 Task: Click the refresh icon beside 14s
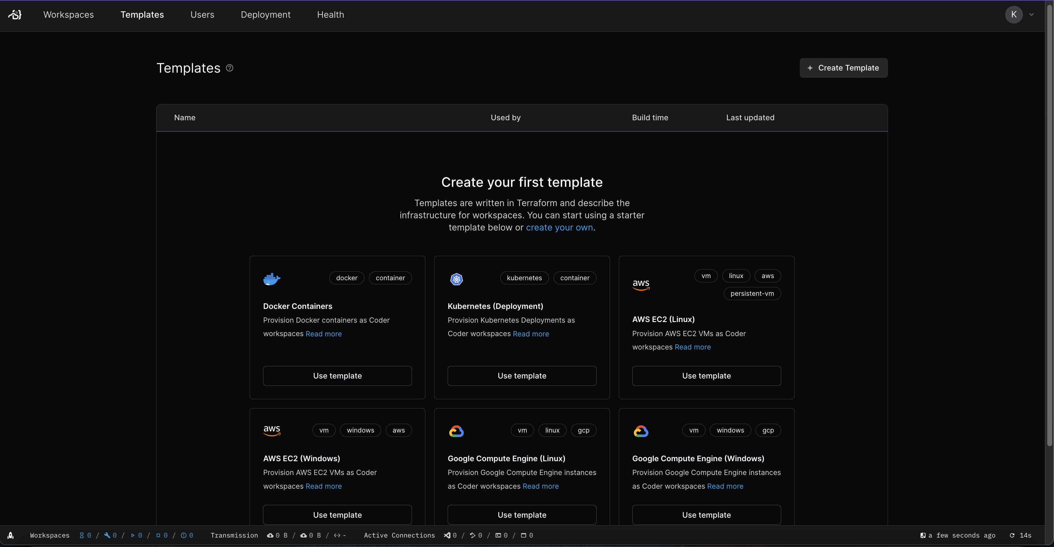point(1012,535)
